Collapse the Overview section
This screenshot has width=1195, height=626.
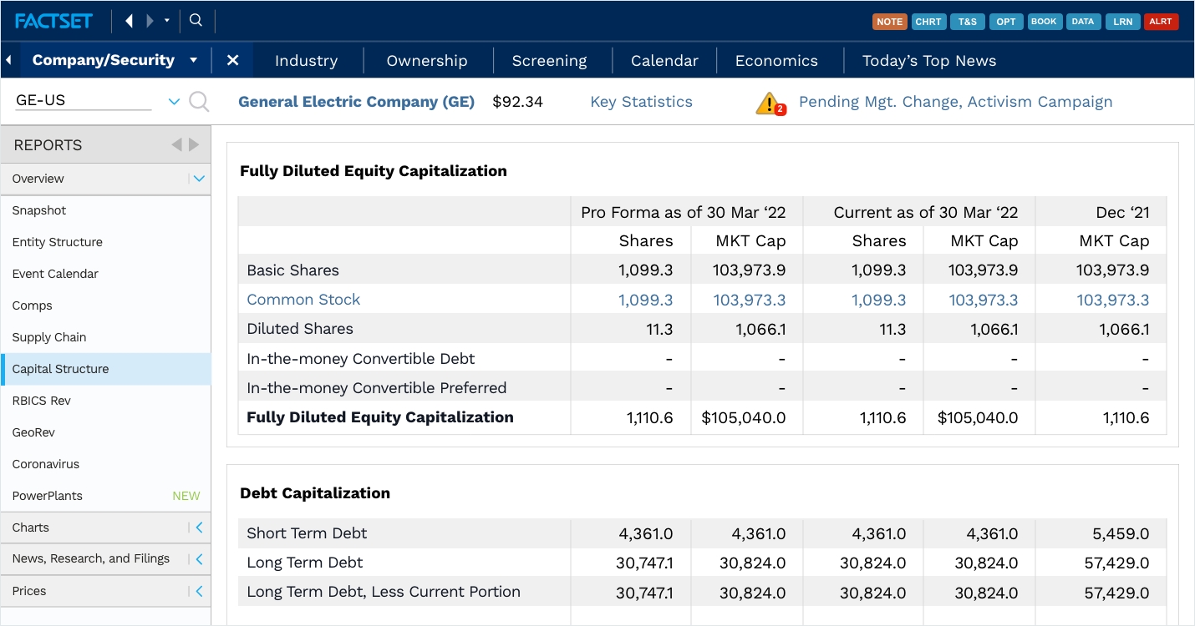pyautogui.click(x=199, y=179)
